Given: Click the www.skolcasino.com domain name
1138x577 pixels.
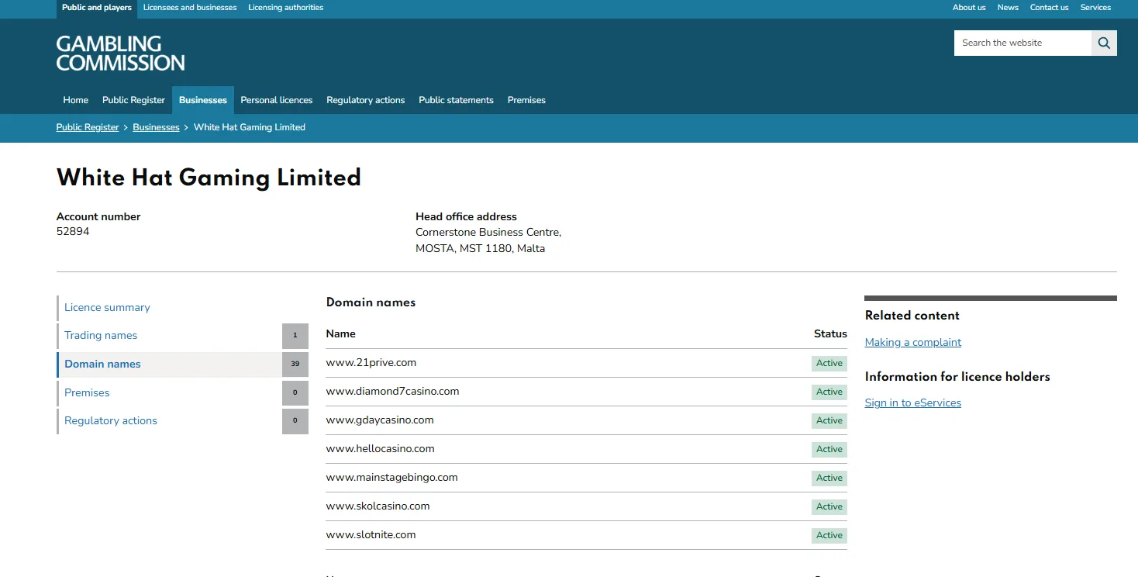Looking at the screenshot, I should tap(378, 506).
